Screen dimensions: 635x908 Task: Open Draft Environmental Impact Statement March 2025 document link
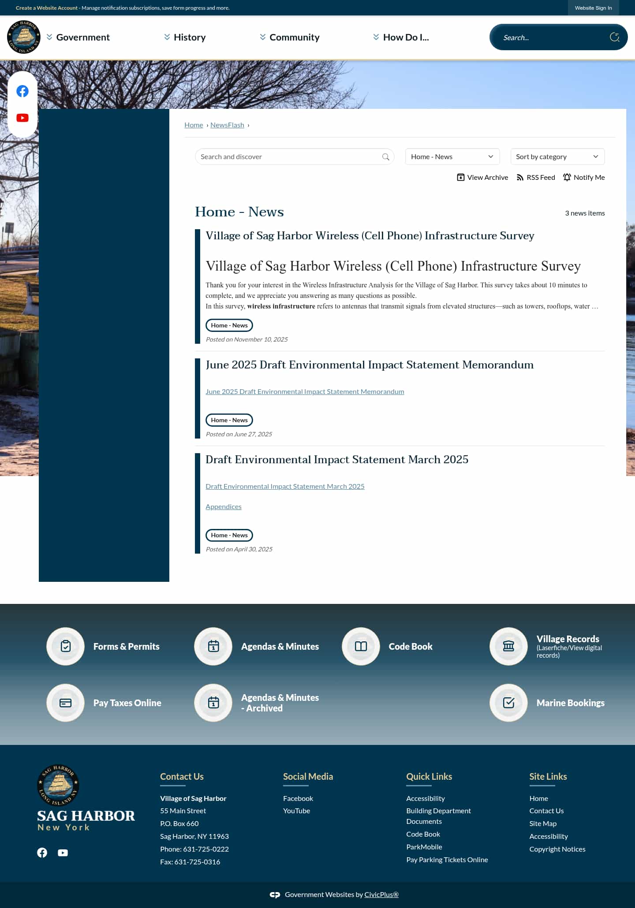click(285, 487)
